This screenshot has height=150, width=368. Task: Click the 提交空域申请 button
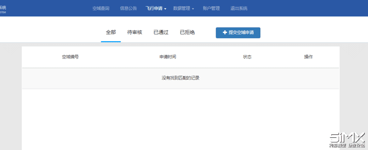point(238,33)
